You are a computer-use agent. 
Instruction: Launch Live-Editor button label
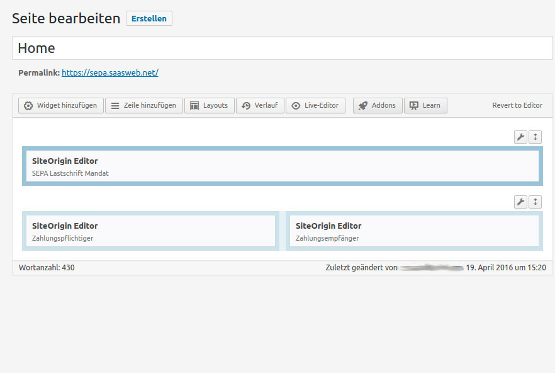(322, 105)
